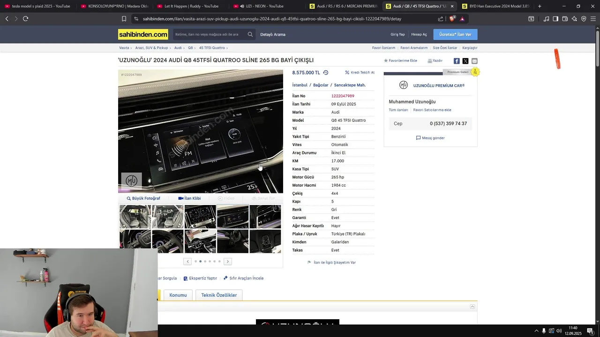Reload the page with the refresh icon
600x337 pixels.
[x=25, y=19]
